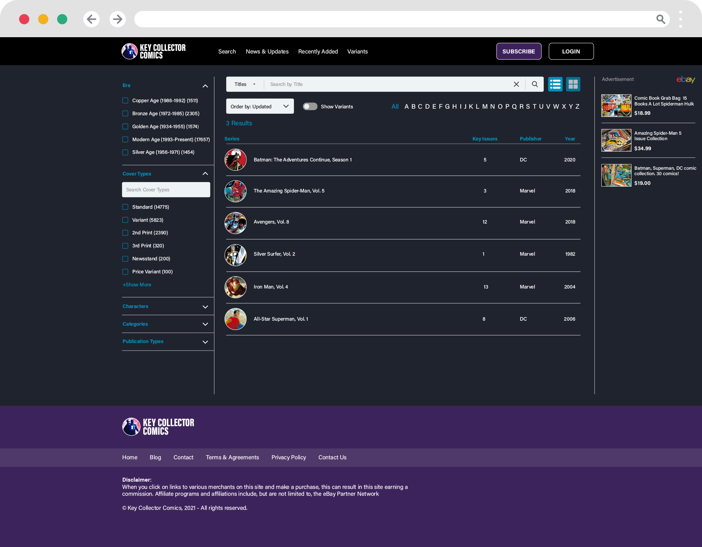
Task: Click Batman, Superman DC collection ad image
Action: point(616,175)
